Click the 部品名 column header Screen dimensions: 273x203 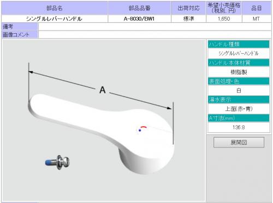[x=54, y=8]
